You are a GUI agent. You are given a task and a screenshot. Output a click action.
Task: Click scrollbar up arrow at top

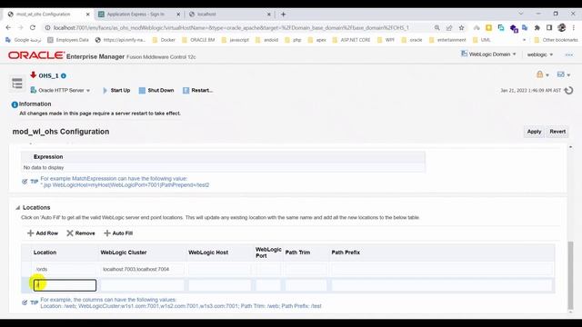point(570,147)
